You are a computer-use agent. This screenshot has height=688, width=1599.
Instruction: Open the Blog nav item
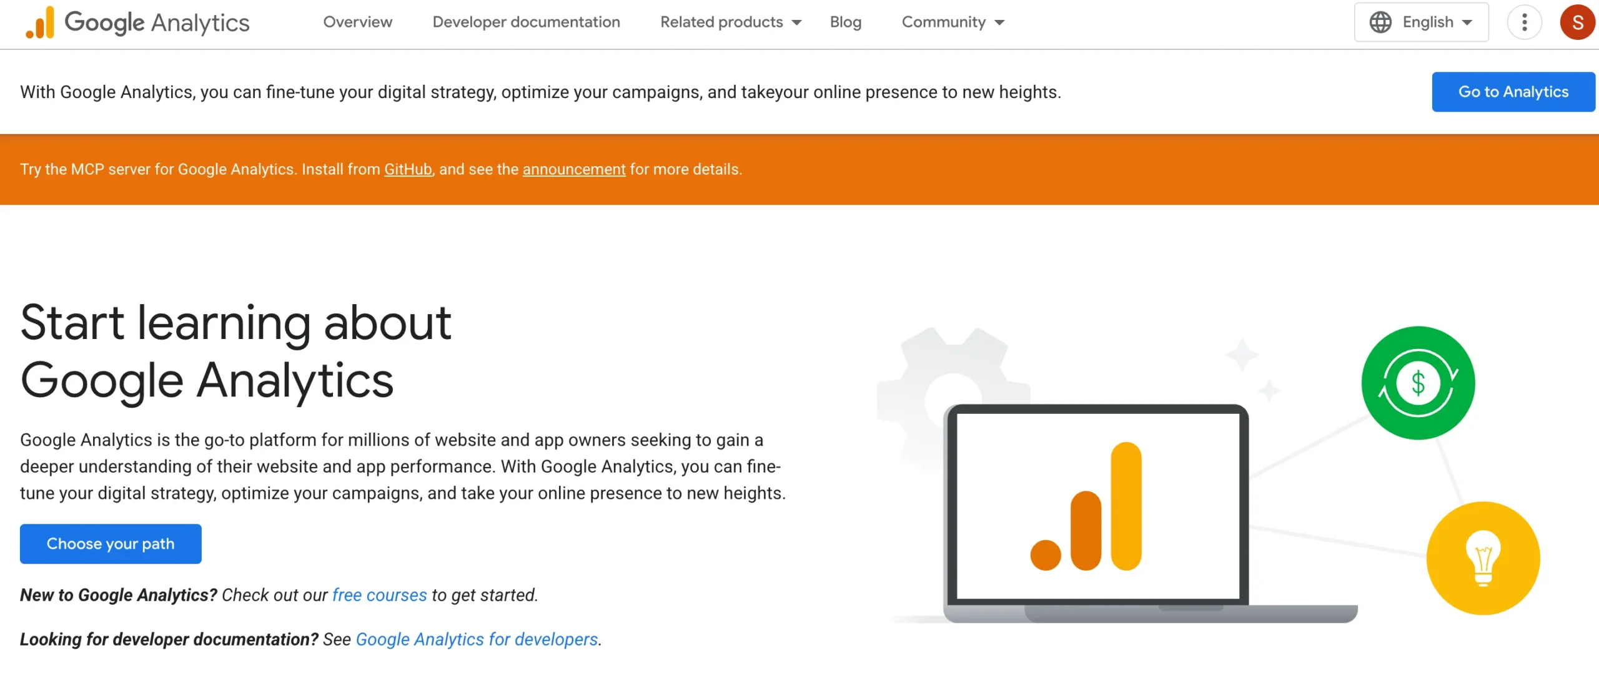tap(845, 22)
